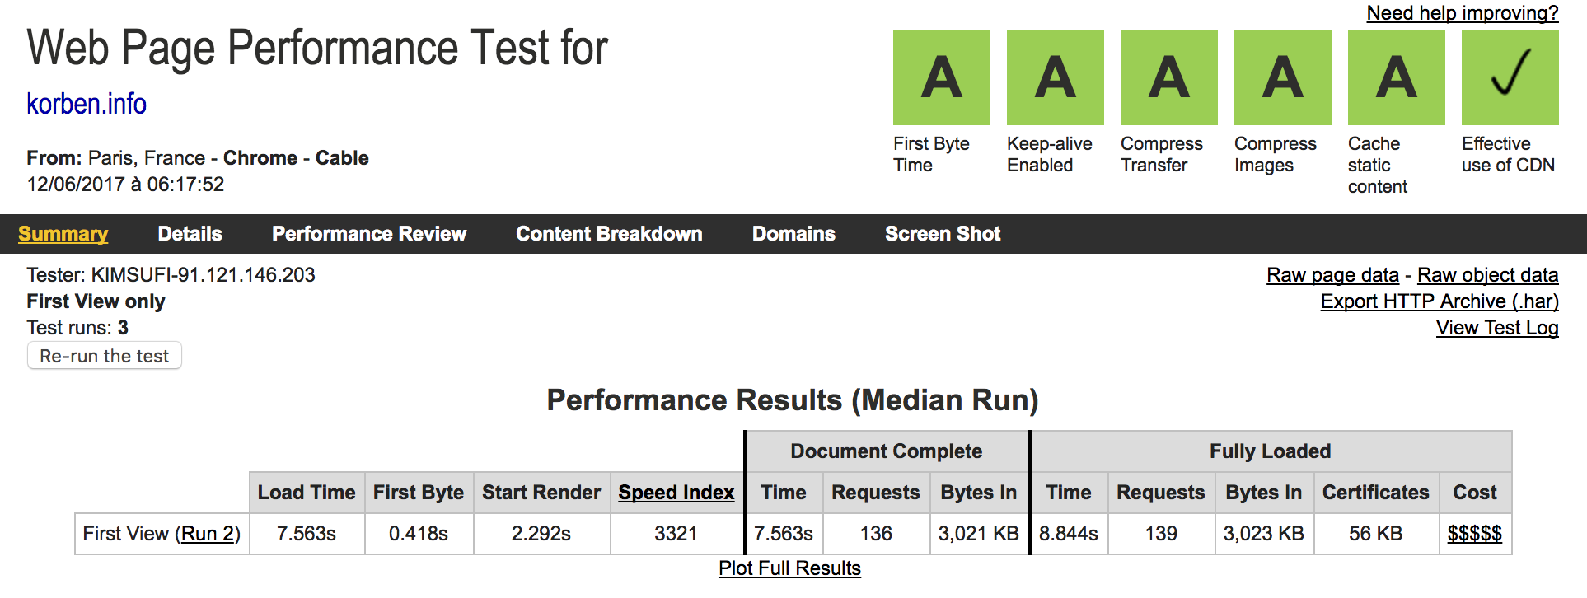The image size is (1587, 598).
Task: Click the Performance Results (Median Run) heading
Action: tap(793, 400)
